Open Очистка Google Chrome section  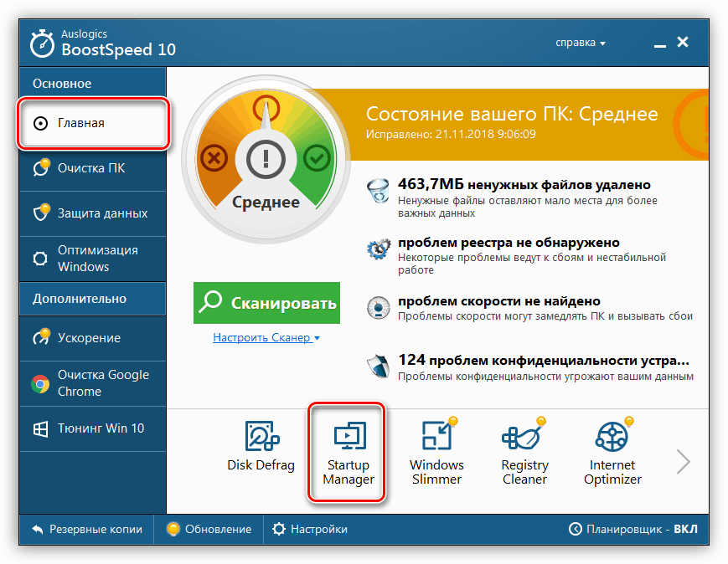[x=93, y=383]
